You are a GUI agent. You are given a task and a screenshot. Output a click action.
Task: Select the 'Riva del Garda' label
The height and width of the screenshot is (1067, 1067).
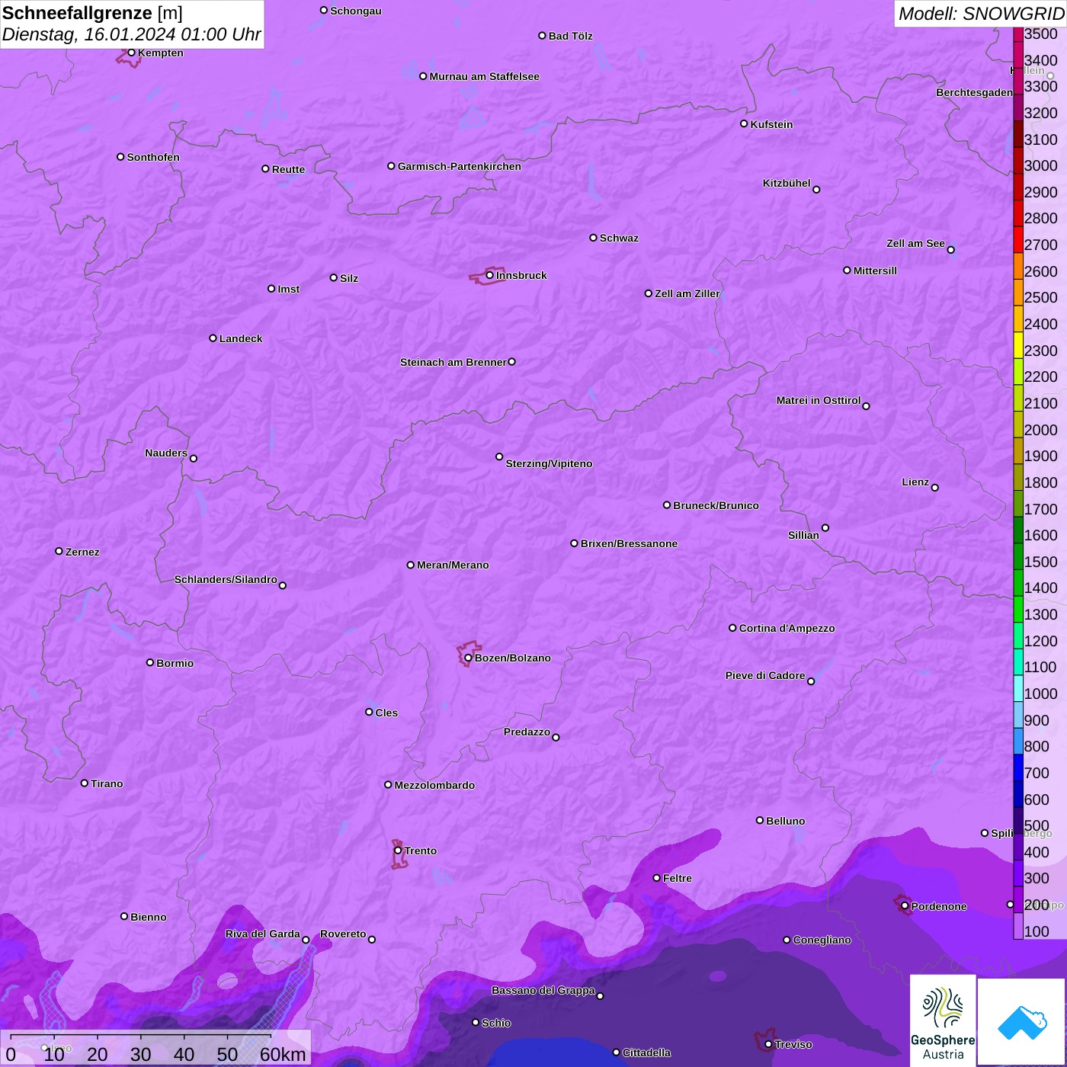click(263, 934)
